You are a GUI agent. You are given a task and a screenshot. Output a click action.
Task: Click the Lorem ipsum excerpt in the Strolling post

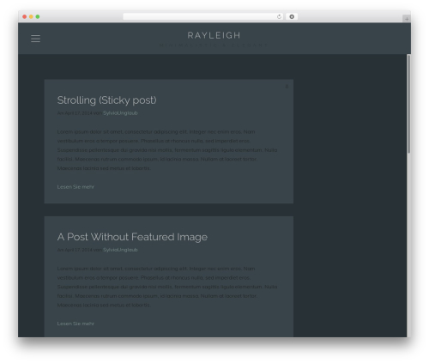point(167,150)
